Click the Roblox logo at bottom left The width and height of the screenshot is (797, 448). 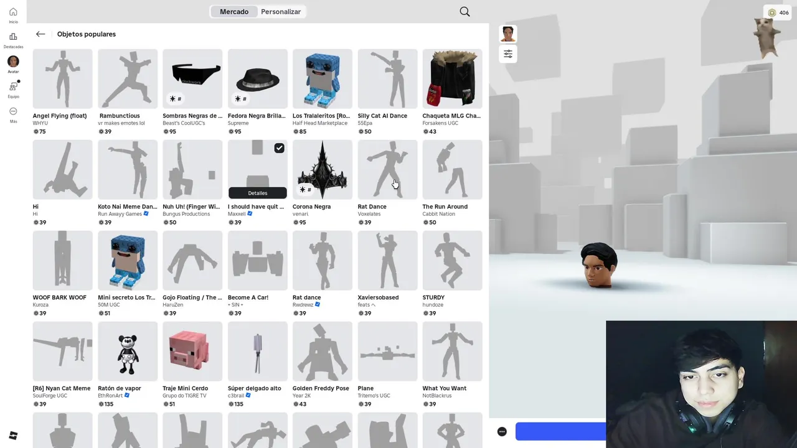13,435
